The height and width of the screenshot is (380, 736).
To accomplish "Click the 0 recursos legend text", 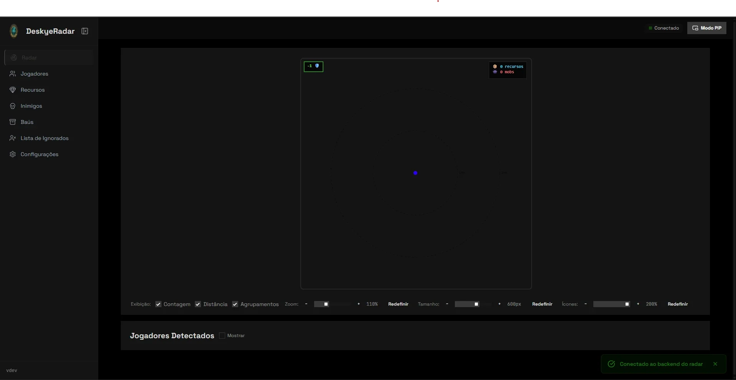I will pos(512,66).
